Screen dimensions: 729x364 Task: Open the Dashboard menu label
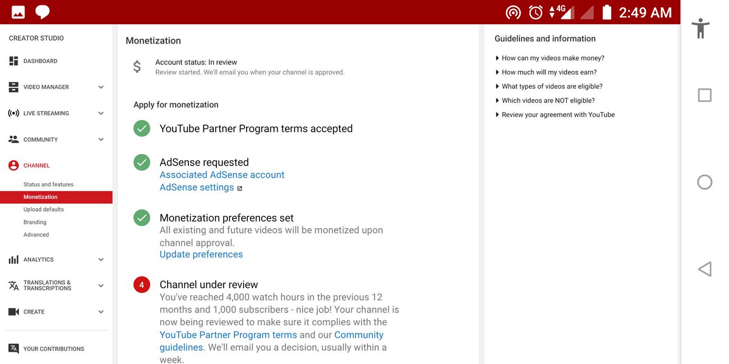point(40,61)
